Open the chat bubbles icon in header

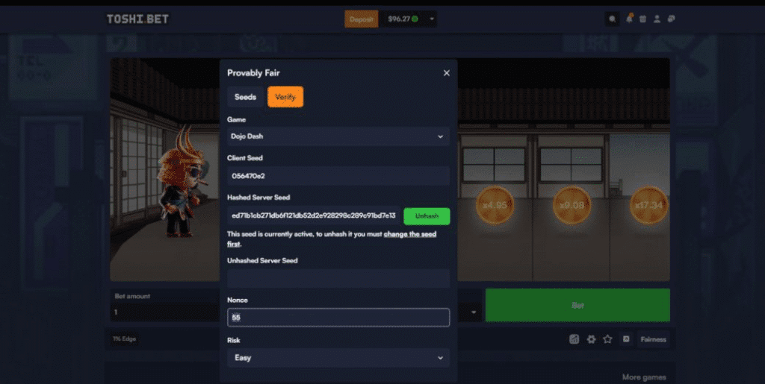671,19
